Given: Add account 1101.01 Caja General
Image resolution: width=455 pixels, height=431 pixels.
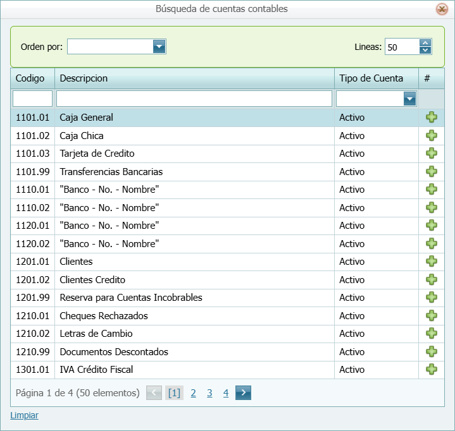Looking at the screenshot, I should click(x=432, y=118).
